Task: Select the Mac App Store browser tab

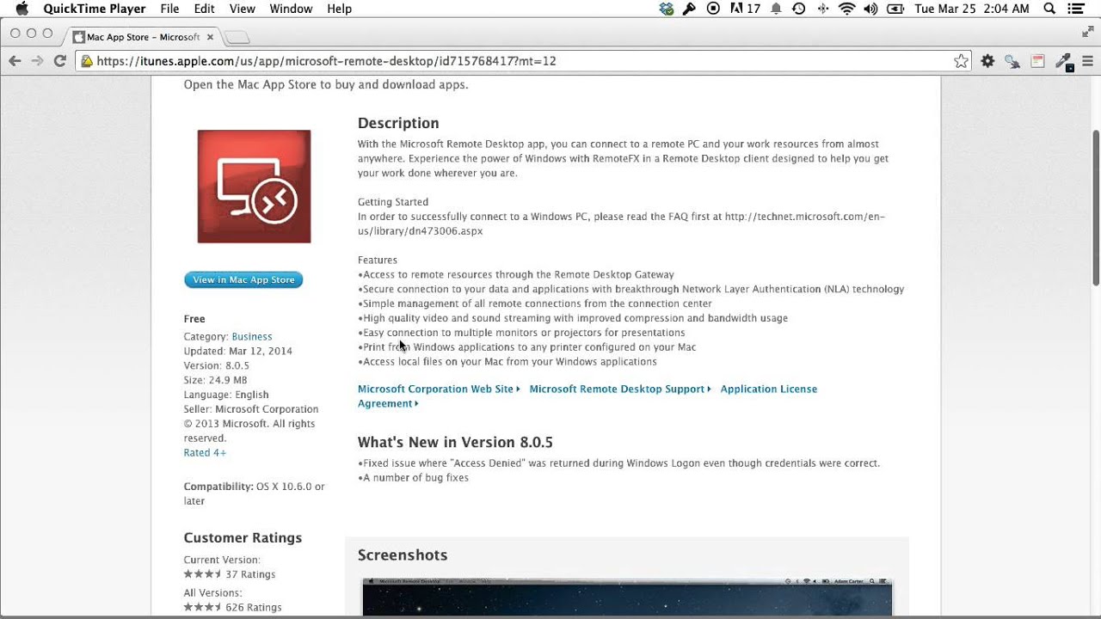Action: pyautogui.click(x=142, y=37)
